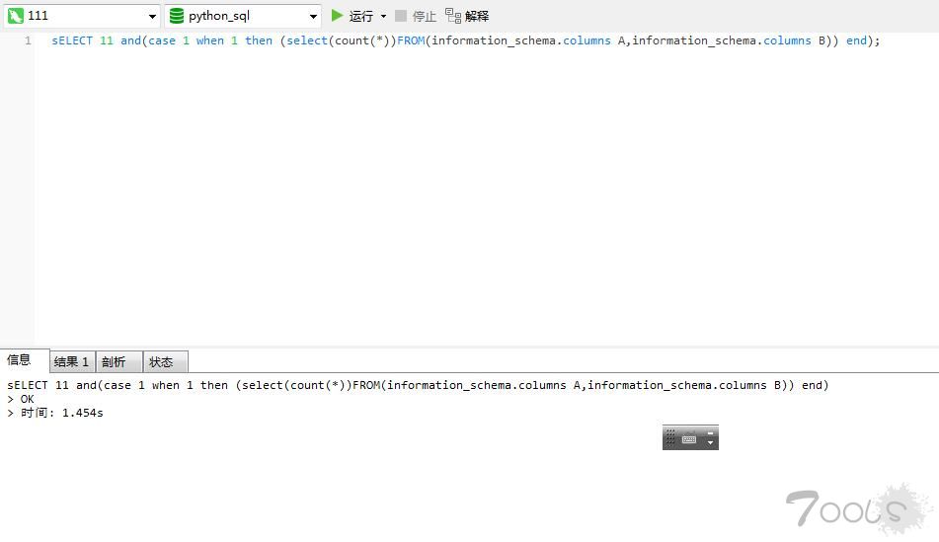Click the grip dots on floating IME bar
939x542 pixels.
pyautogui.click(x=670, y=437)
